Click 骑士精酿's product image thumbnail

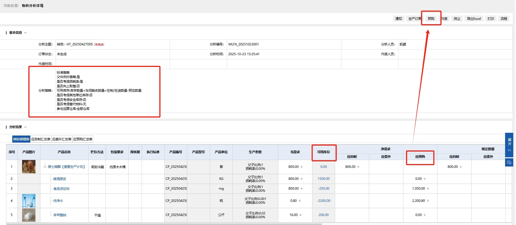click(29, 167)
